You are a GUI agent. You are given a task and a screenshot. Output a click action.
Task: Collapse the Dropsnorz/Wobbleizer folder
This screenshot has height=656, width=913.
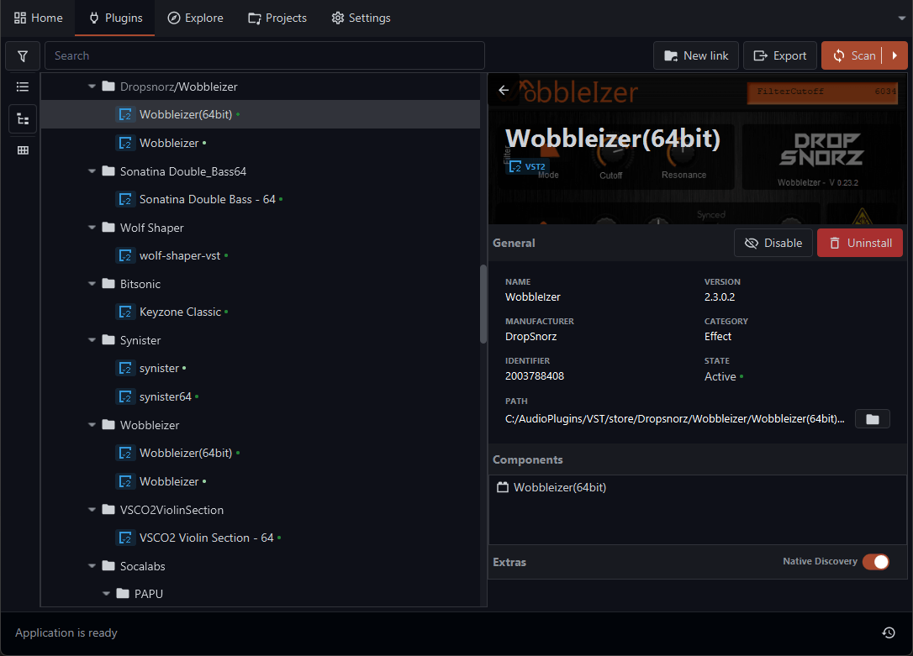point(92,86)
